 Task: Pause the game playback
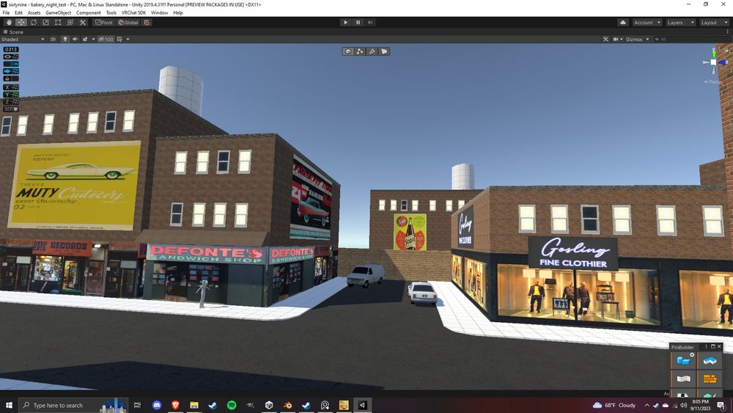tap(358, 23)
